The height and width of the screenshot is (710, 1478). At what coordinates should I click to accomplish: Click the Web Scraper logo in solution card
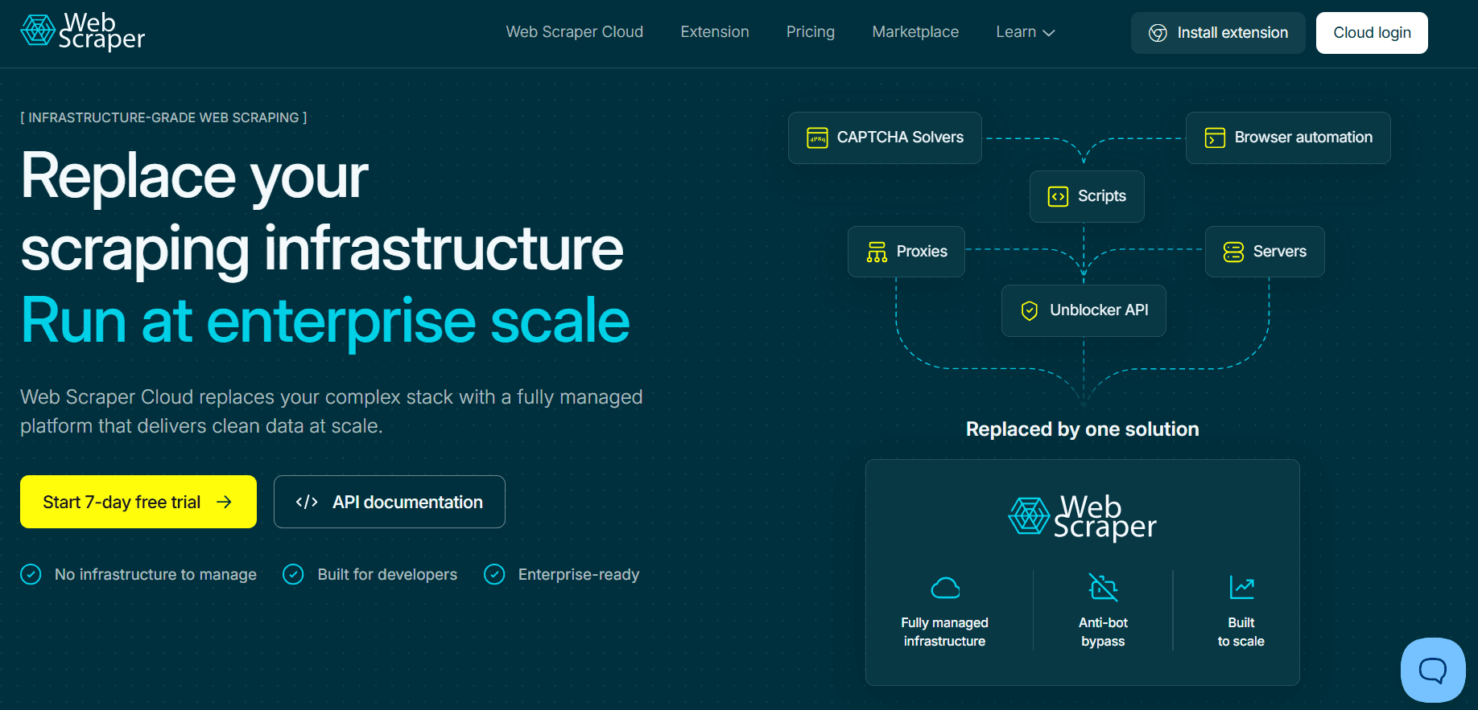(1082, 517)
